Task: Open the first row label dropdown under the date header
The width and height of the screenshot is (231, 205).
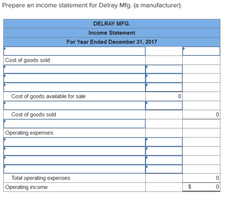Action: (x=74, y=51)
